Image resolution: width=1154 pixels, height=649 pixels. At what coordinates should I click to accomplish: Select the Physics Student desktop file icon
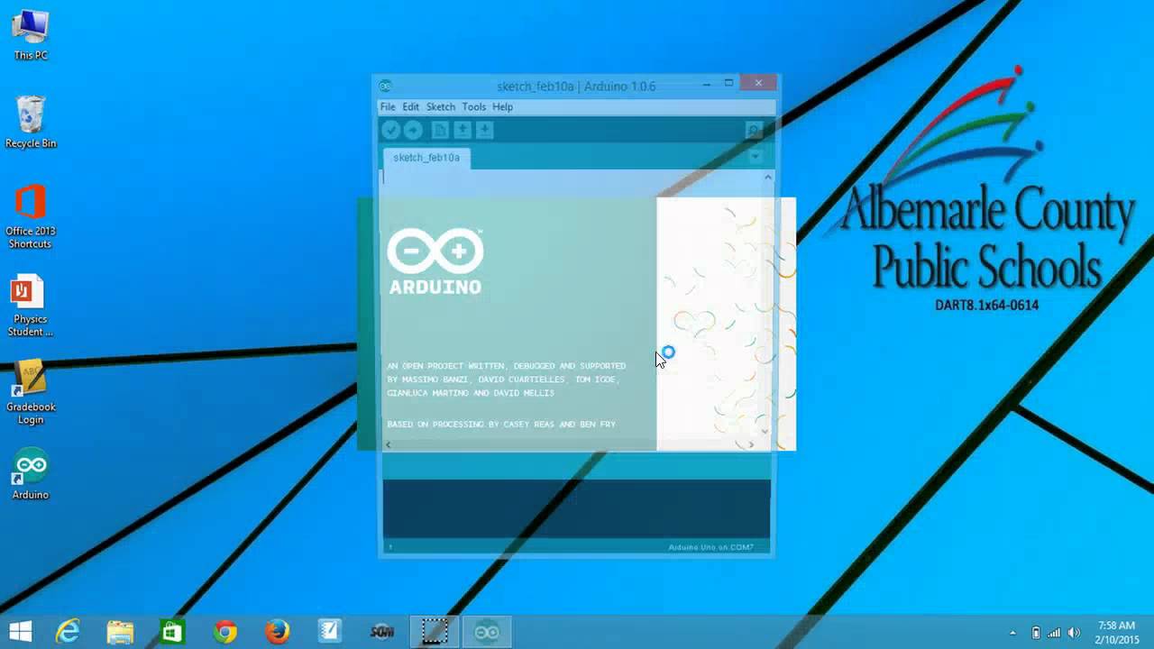point(31,306)
